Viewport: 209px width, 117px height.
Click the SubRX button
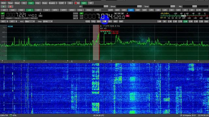[9, 18]
